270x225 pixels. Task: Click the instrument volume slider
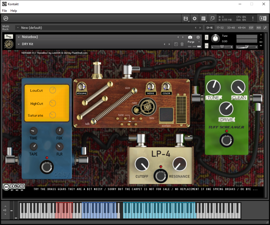pos(247,47)
